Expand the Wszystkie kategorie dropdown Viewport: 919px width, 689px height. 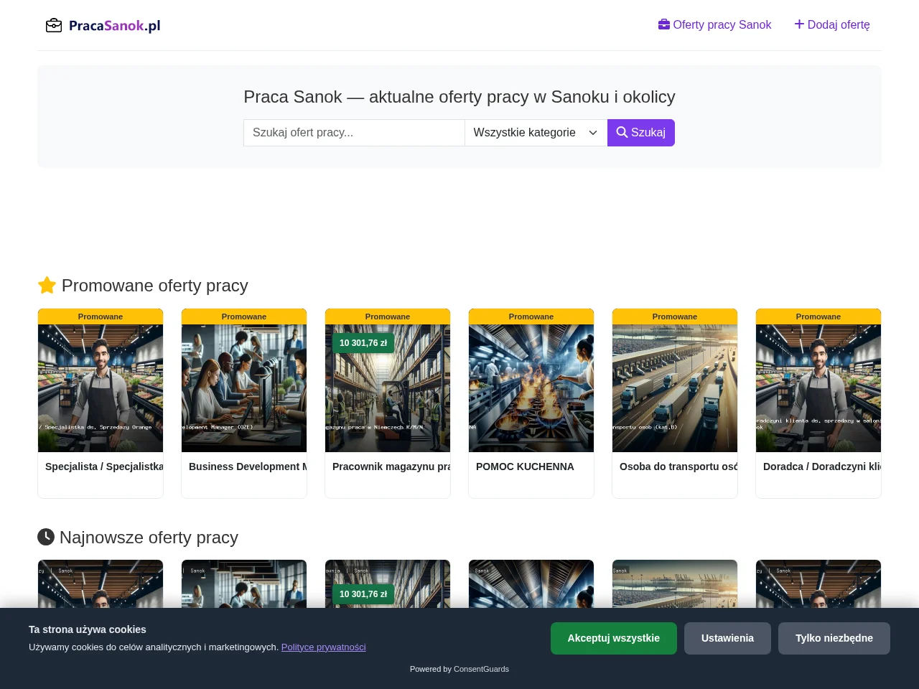536,133
